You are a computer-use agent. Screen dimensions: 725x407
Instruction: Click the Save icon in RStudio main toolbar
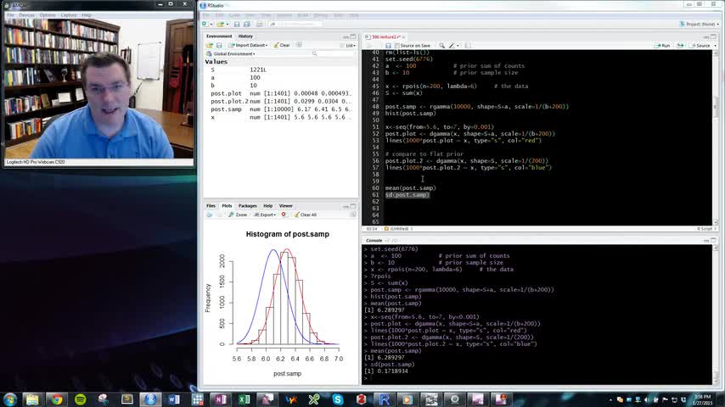click(x=237, y=24)
